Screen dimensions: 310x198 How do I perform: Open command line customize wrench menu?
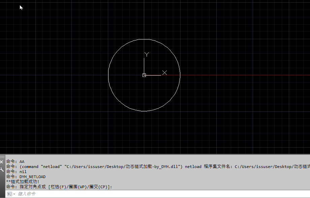tap(2, 169)
